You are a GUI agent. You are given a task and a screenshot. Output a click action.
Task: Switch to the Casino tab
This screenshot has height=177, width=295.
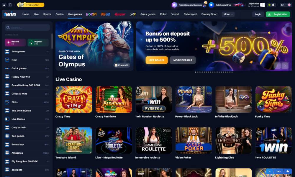pos(60,14)
